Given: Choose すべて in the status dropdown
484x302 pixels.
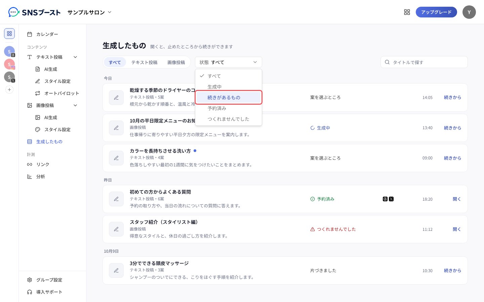Looking at the screenshot, I should [x=229, y=76].
